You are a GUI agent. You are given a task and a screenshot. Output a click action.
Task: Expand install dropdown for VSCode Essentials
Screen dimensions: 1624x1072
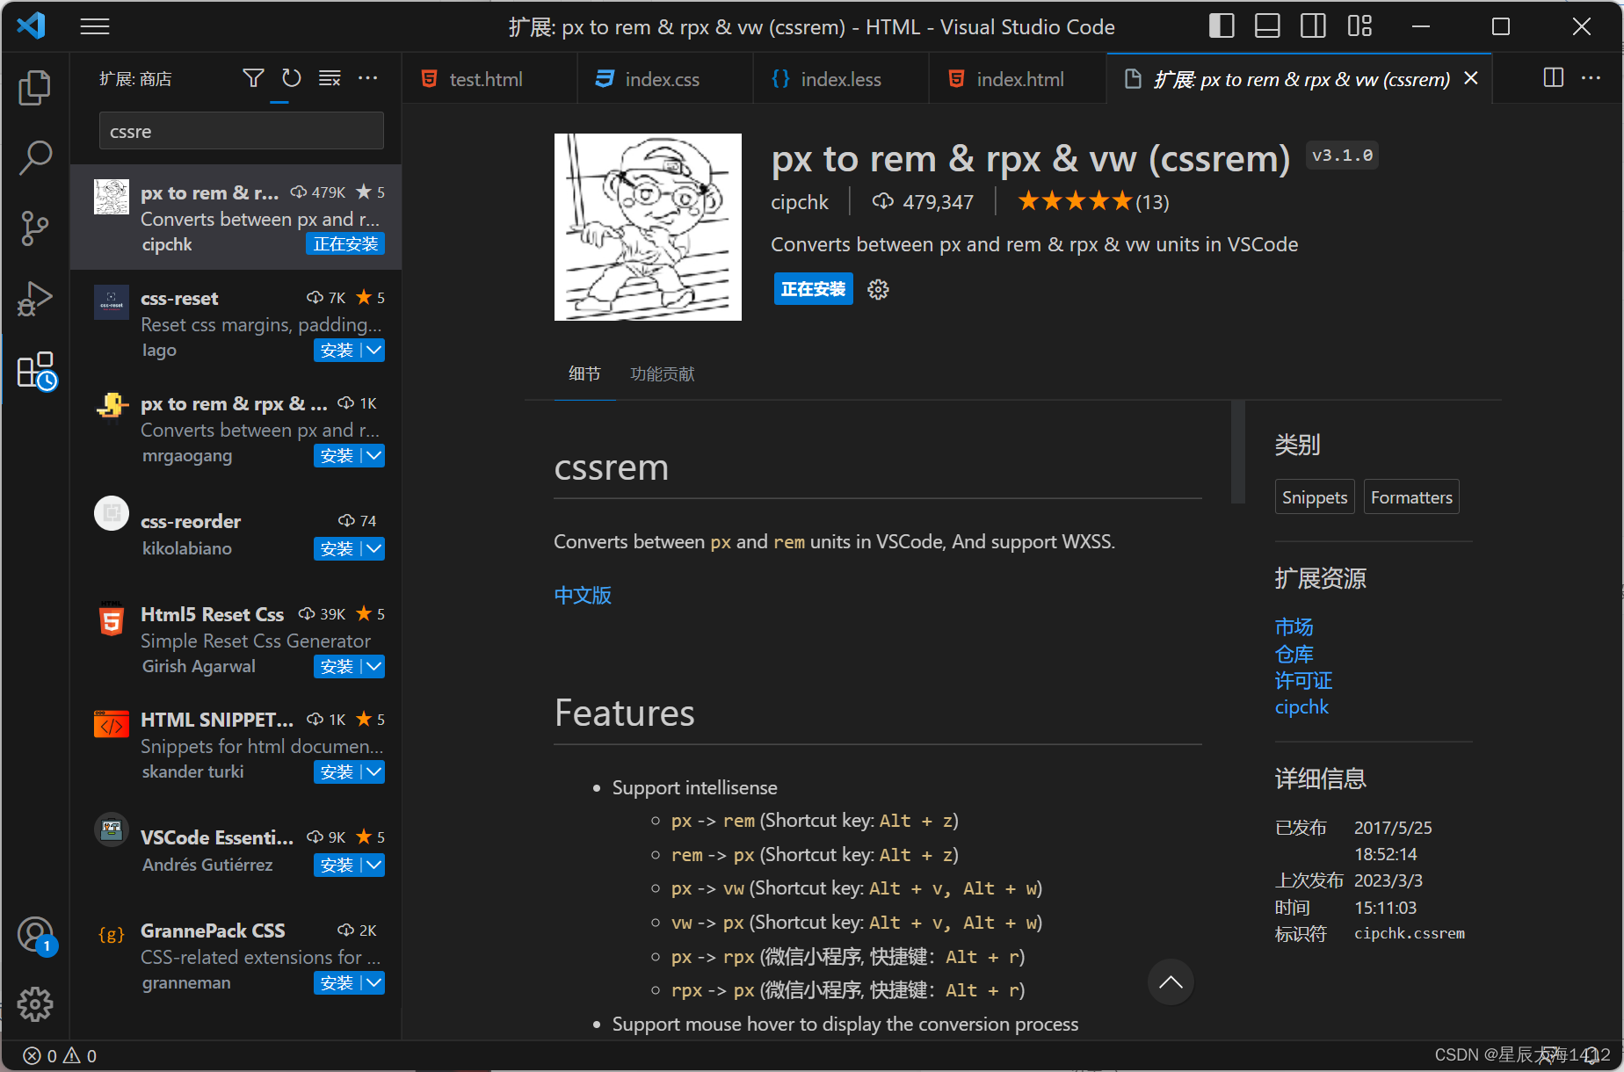[373, 865]
